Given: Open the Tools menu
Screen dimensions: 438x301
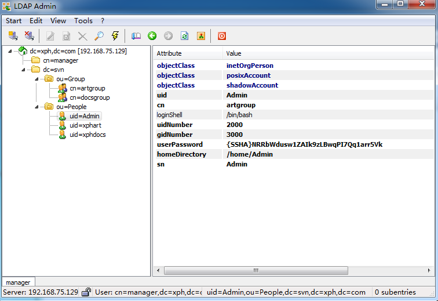Looking at the screenshot, I should pos(83,21).
